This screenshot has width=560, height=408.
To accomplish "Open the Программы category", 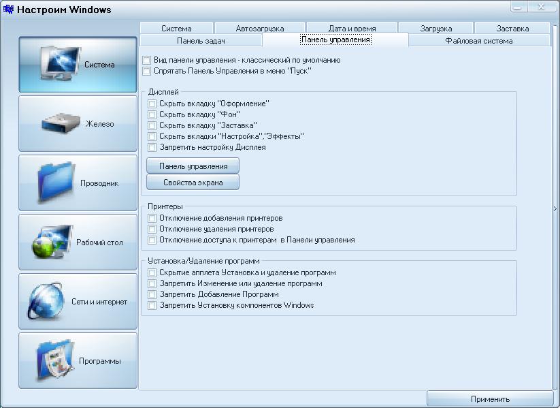I will (78, 361).
